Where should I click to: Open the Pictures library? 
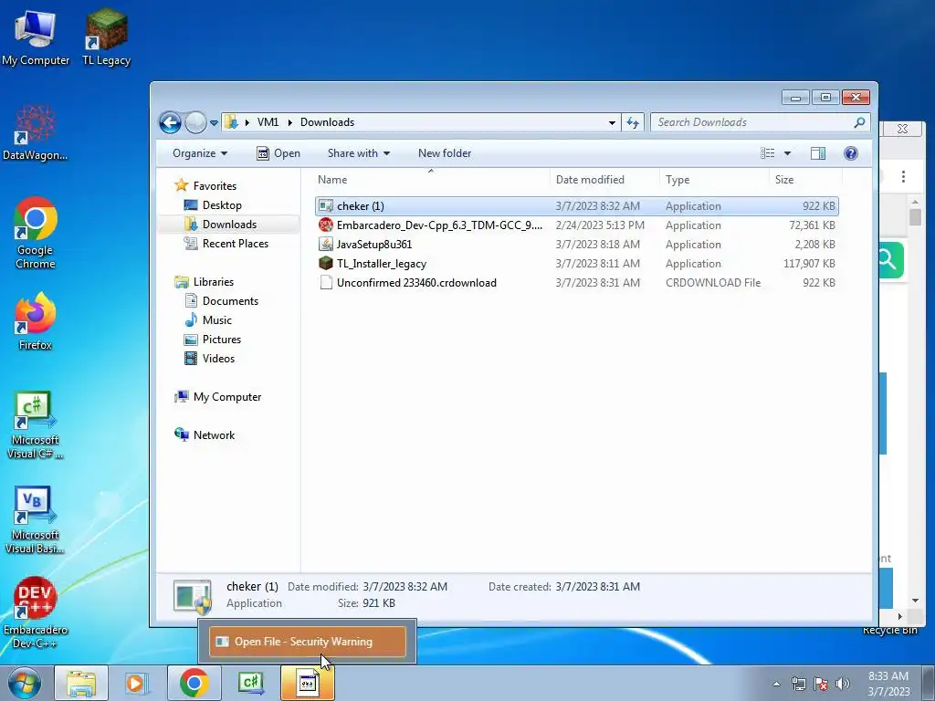(x=213, y=340)
